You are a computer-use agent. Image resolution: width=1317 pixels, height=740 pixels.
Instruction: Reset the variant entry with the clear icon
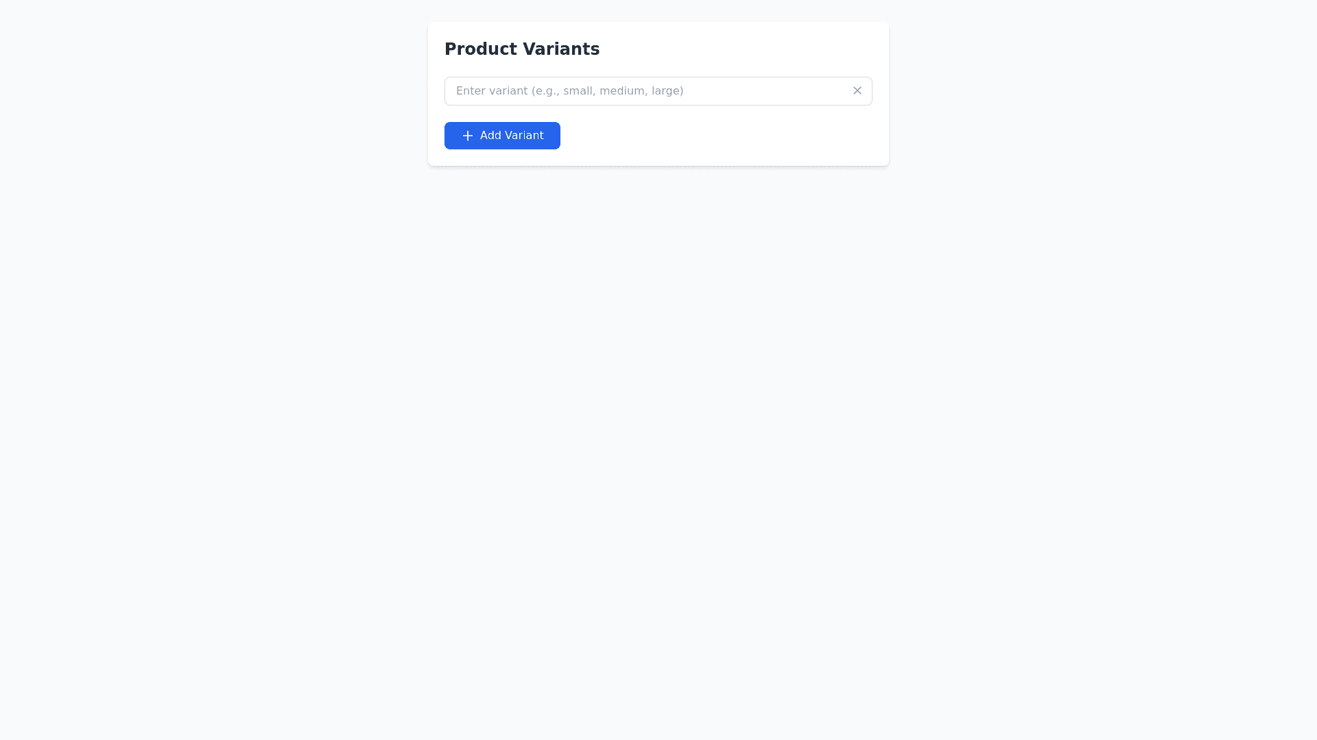(x=857, y=90)
